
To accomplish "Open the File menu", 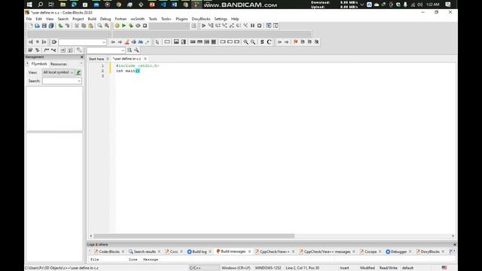I will (x=29, y=19).
